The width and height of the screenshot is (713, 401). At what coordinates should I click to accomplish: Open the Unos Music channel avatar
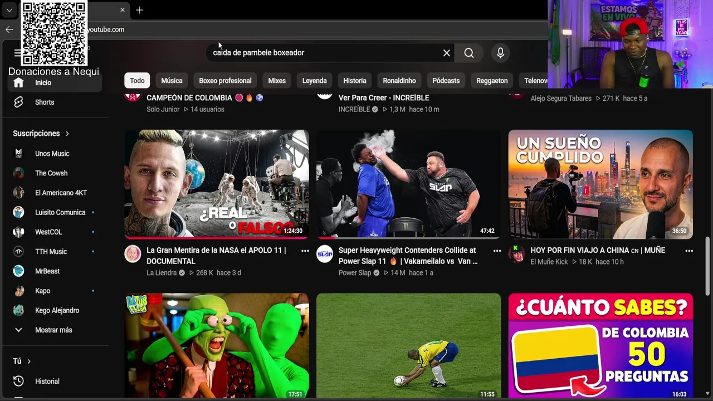click(19, 154)
